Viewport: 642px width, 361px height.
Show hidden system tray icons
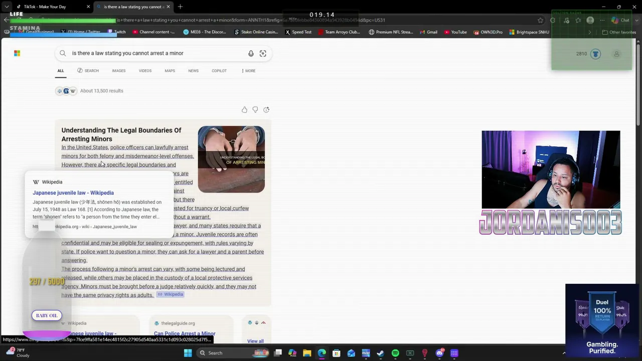pyautogui.click(x=564, y=353)
